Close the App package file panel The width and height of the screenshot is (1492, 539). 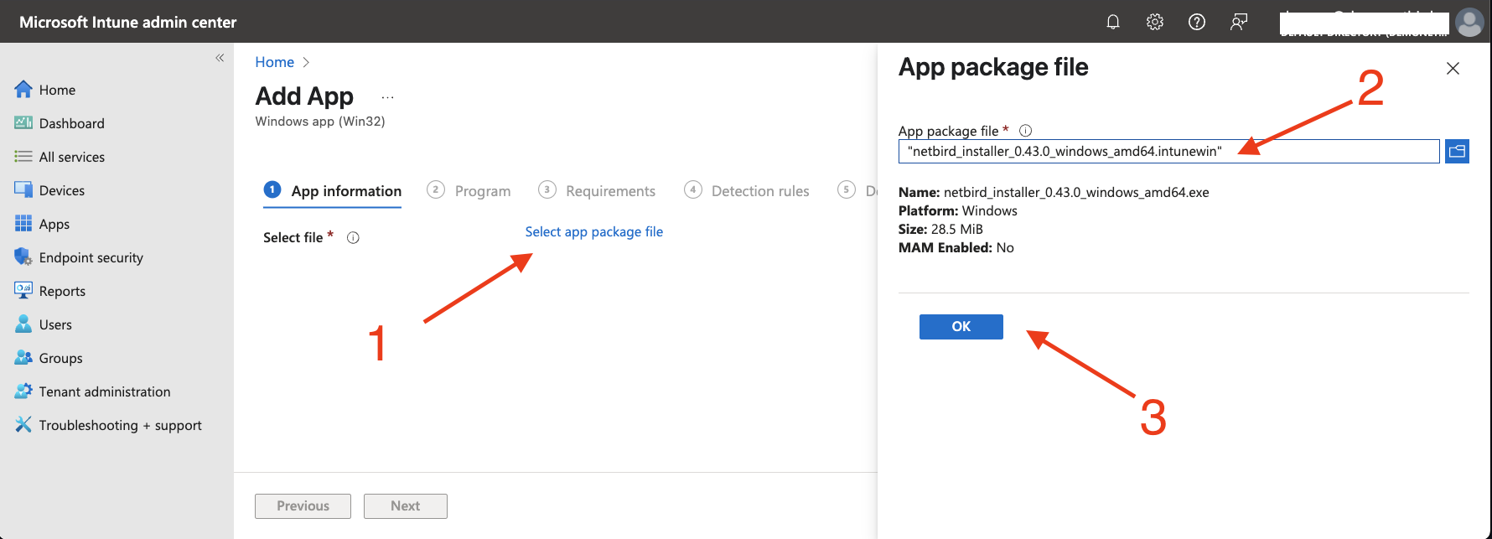pos(1453,69)
